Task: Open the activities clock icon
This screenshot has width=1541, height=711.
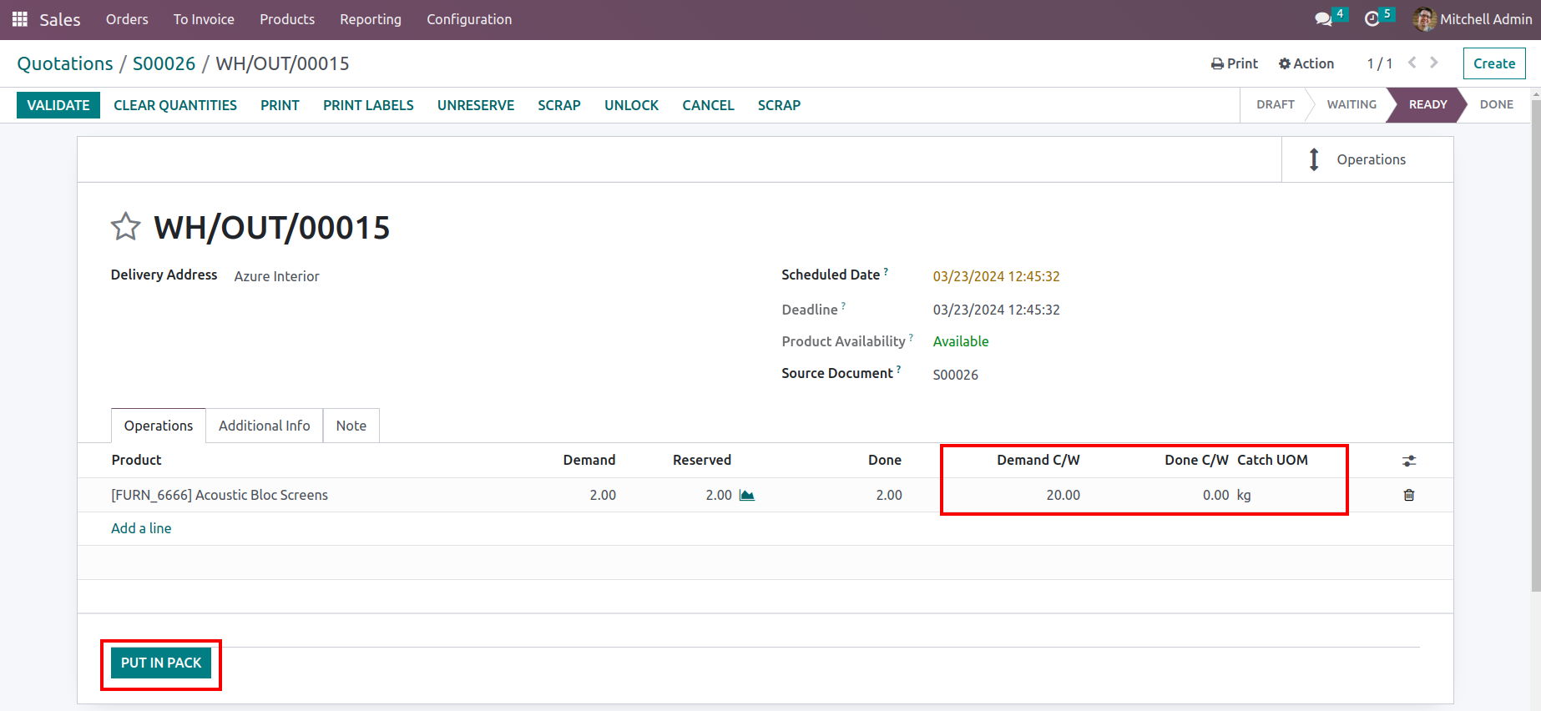Action: click(x=1372, y=19)
